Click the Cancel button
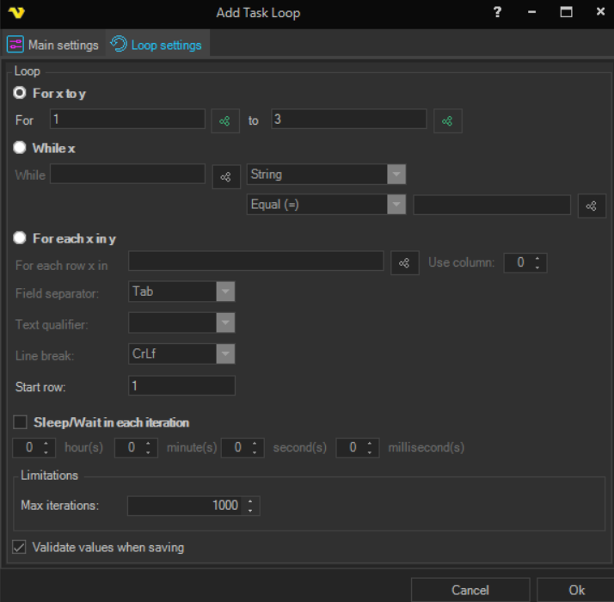This screenshot has width=614, height=602. click(470, 590)
